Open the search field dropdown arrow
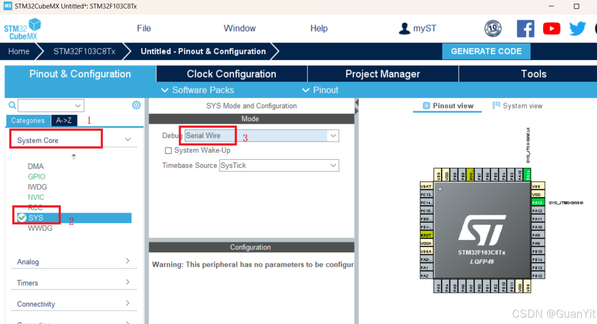Image resolution: width=597 pixels, height=324 pixels. coord(78,106)
